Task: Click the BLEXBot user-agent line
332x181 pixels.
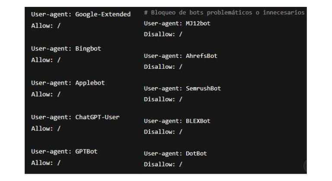Action: click(177, 121)
